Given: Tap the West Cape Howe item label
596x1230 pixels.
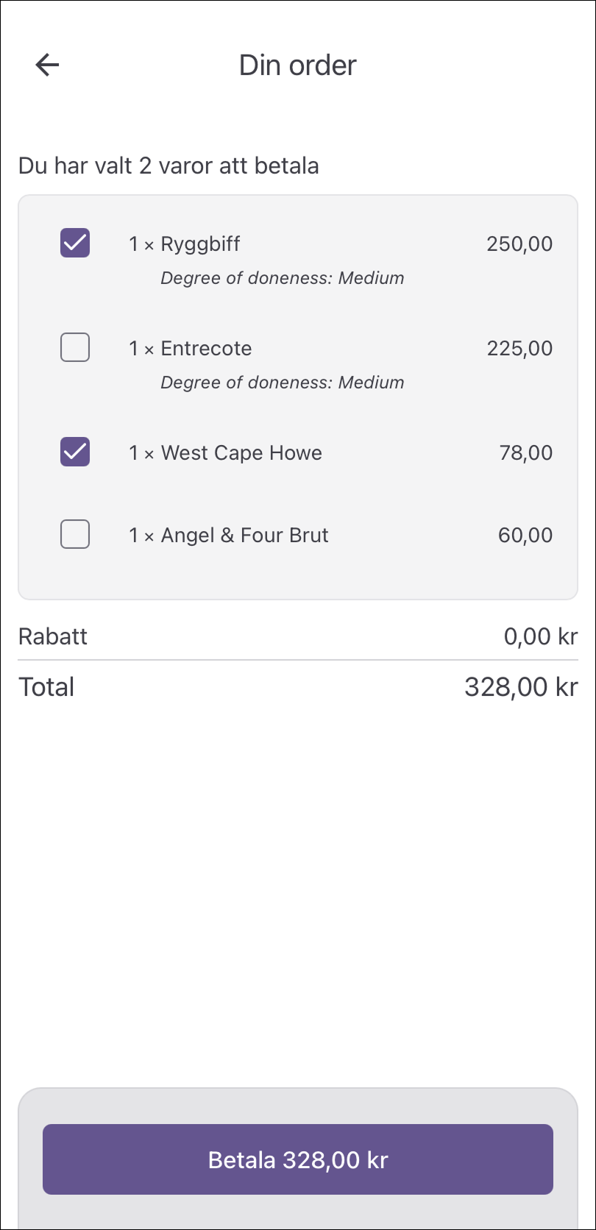Looking at the screenshot, I should pos(241,453).
